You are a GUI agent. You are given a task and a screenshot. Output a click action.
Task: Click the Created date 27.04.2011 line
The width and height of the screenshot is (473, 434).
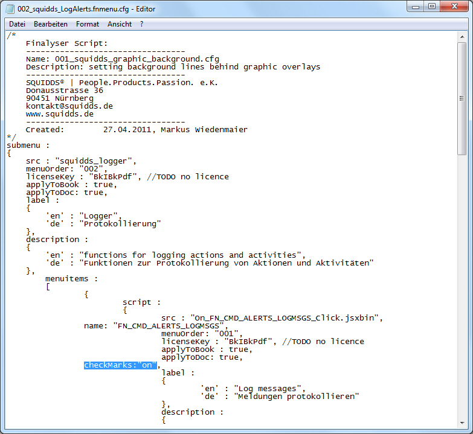click(137, 130)
